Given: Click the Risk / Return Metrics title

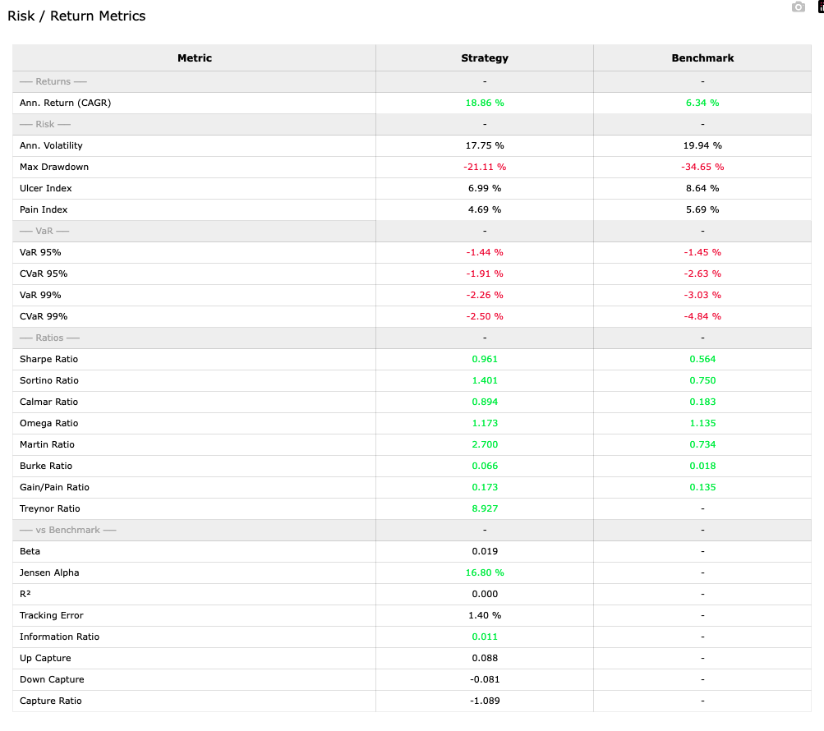Looking at the screenshot, I should point(76,16).
